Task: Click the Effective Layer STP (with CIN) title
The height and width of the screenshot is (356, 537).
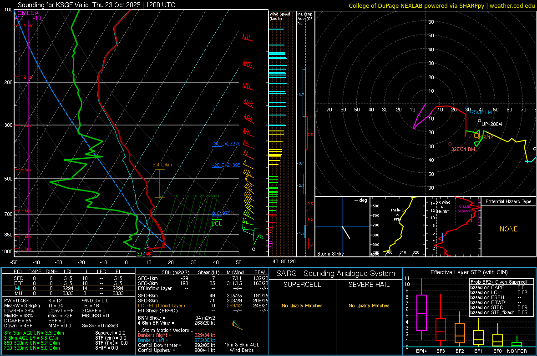Action: (469, 272)
